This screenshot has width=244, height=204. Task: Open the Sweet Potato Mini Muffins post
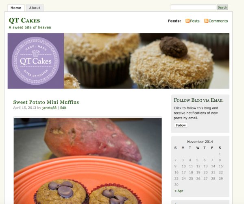(x=46, y=102)
